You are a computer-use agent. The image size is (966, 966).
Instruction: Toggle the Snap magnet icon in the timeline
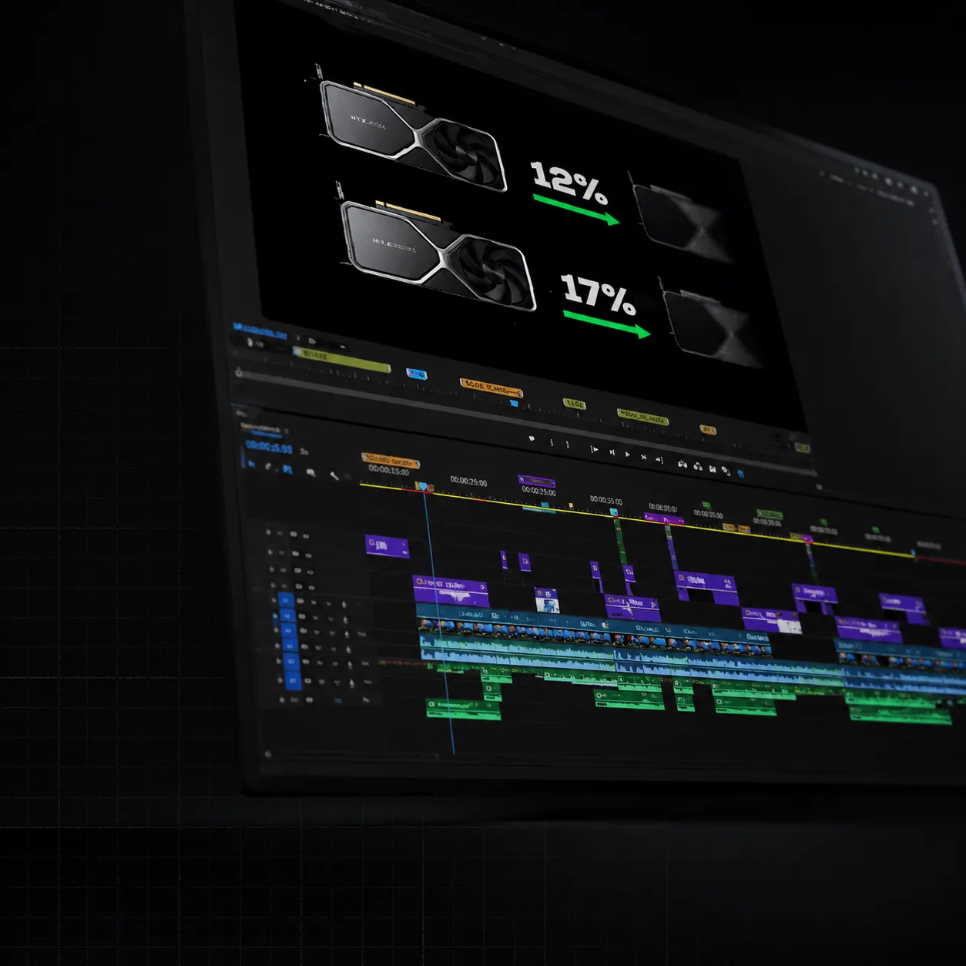(x=268, y=467)
